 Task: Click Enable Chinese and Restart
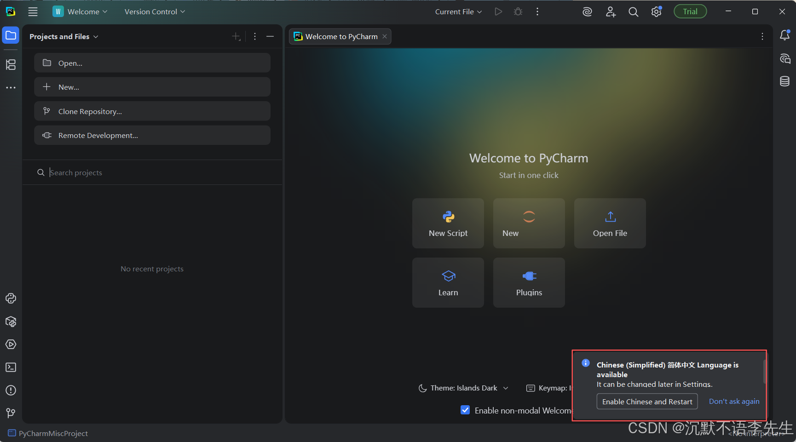click(647, 402)
